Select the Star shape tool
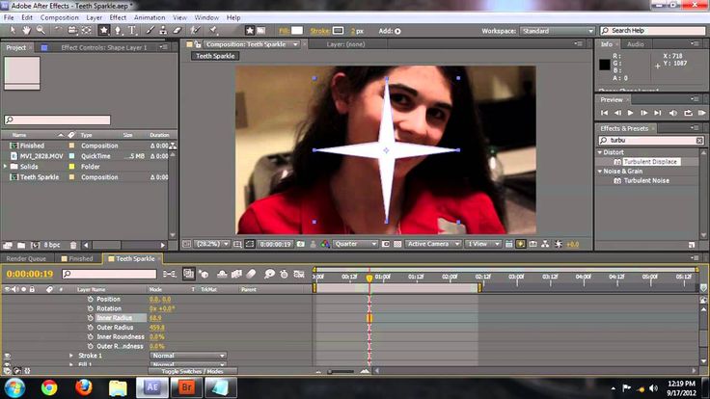Image resolution: width=710 pixels, height=399 pixels. (x=103, y=30)
